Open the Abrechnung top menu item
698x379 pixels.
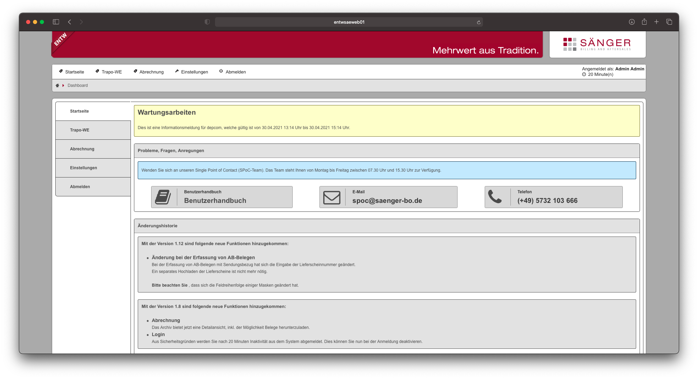tap(151, 72)
